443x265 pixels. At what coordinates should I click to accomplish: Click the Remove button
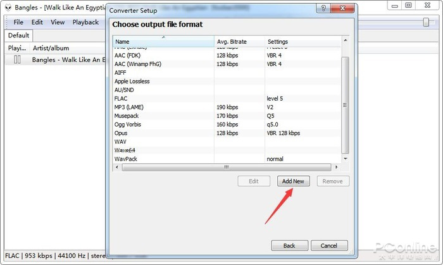pos(333,181)
